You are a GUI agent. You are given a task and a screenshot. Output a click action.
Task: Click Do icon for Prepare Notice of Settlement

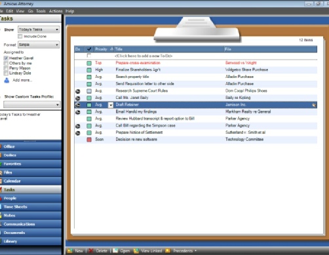(77, 133)
